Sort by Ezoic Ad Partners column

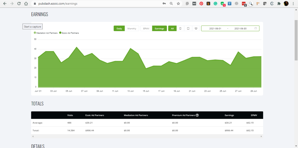pyautogui.click(x=95, y=115)
